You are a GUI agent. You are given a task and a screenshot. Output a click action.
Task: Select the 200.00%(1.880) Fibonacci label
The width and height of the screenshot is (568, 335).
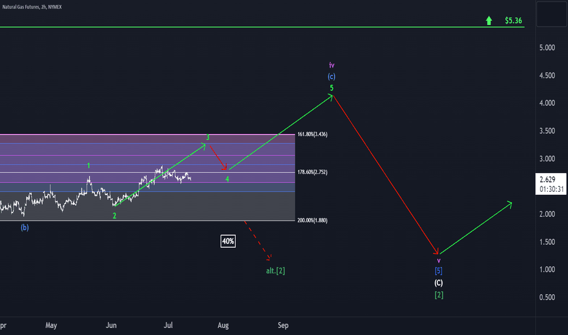(312, 220)
